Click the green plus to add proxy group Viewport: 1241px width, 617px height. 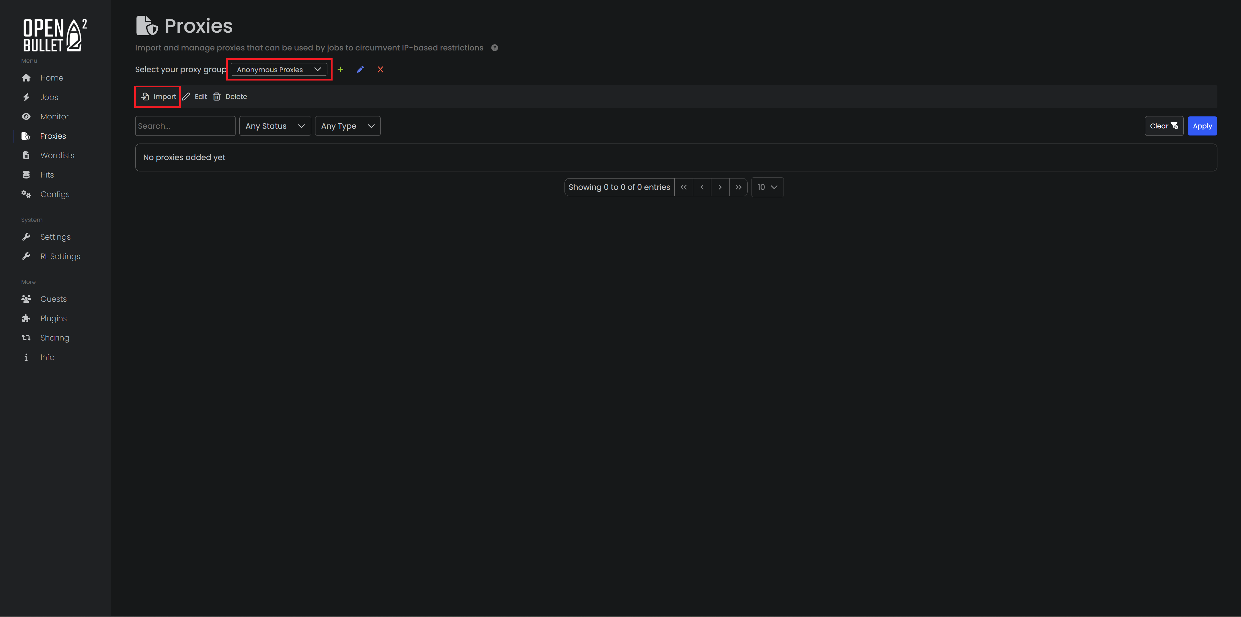(x=341, y=69)
